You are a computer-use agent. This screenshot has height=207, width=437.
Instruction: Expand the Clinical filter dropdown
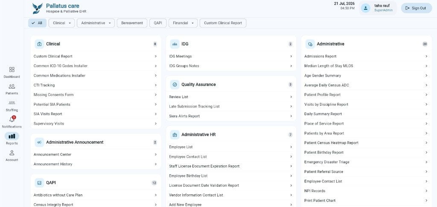pos(61,23)
